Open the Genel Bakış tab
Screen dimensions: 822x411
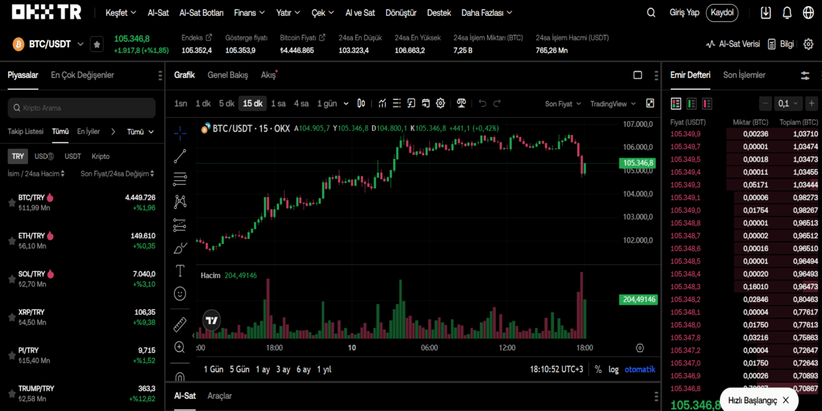[227, 75]
